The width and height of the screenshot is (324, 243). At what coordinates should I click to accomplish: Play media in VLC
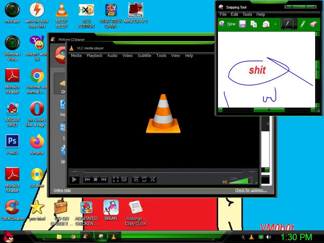(74, 179)
